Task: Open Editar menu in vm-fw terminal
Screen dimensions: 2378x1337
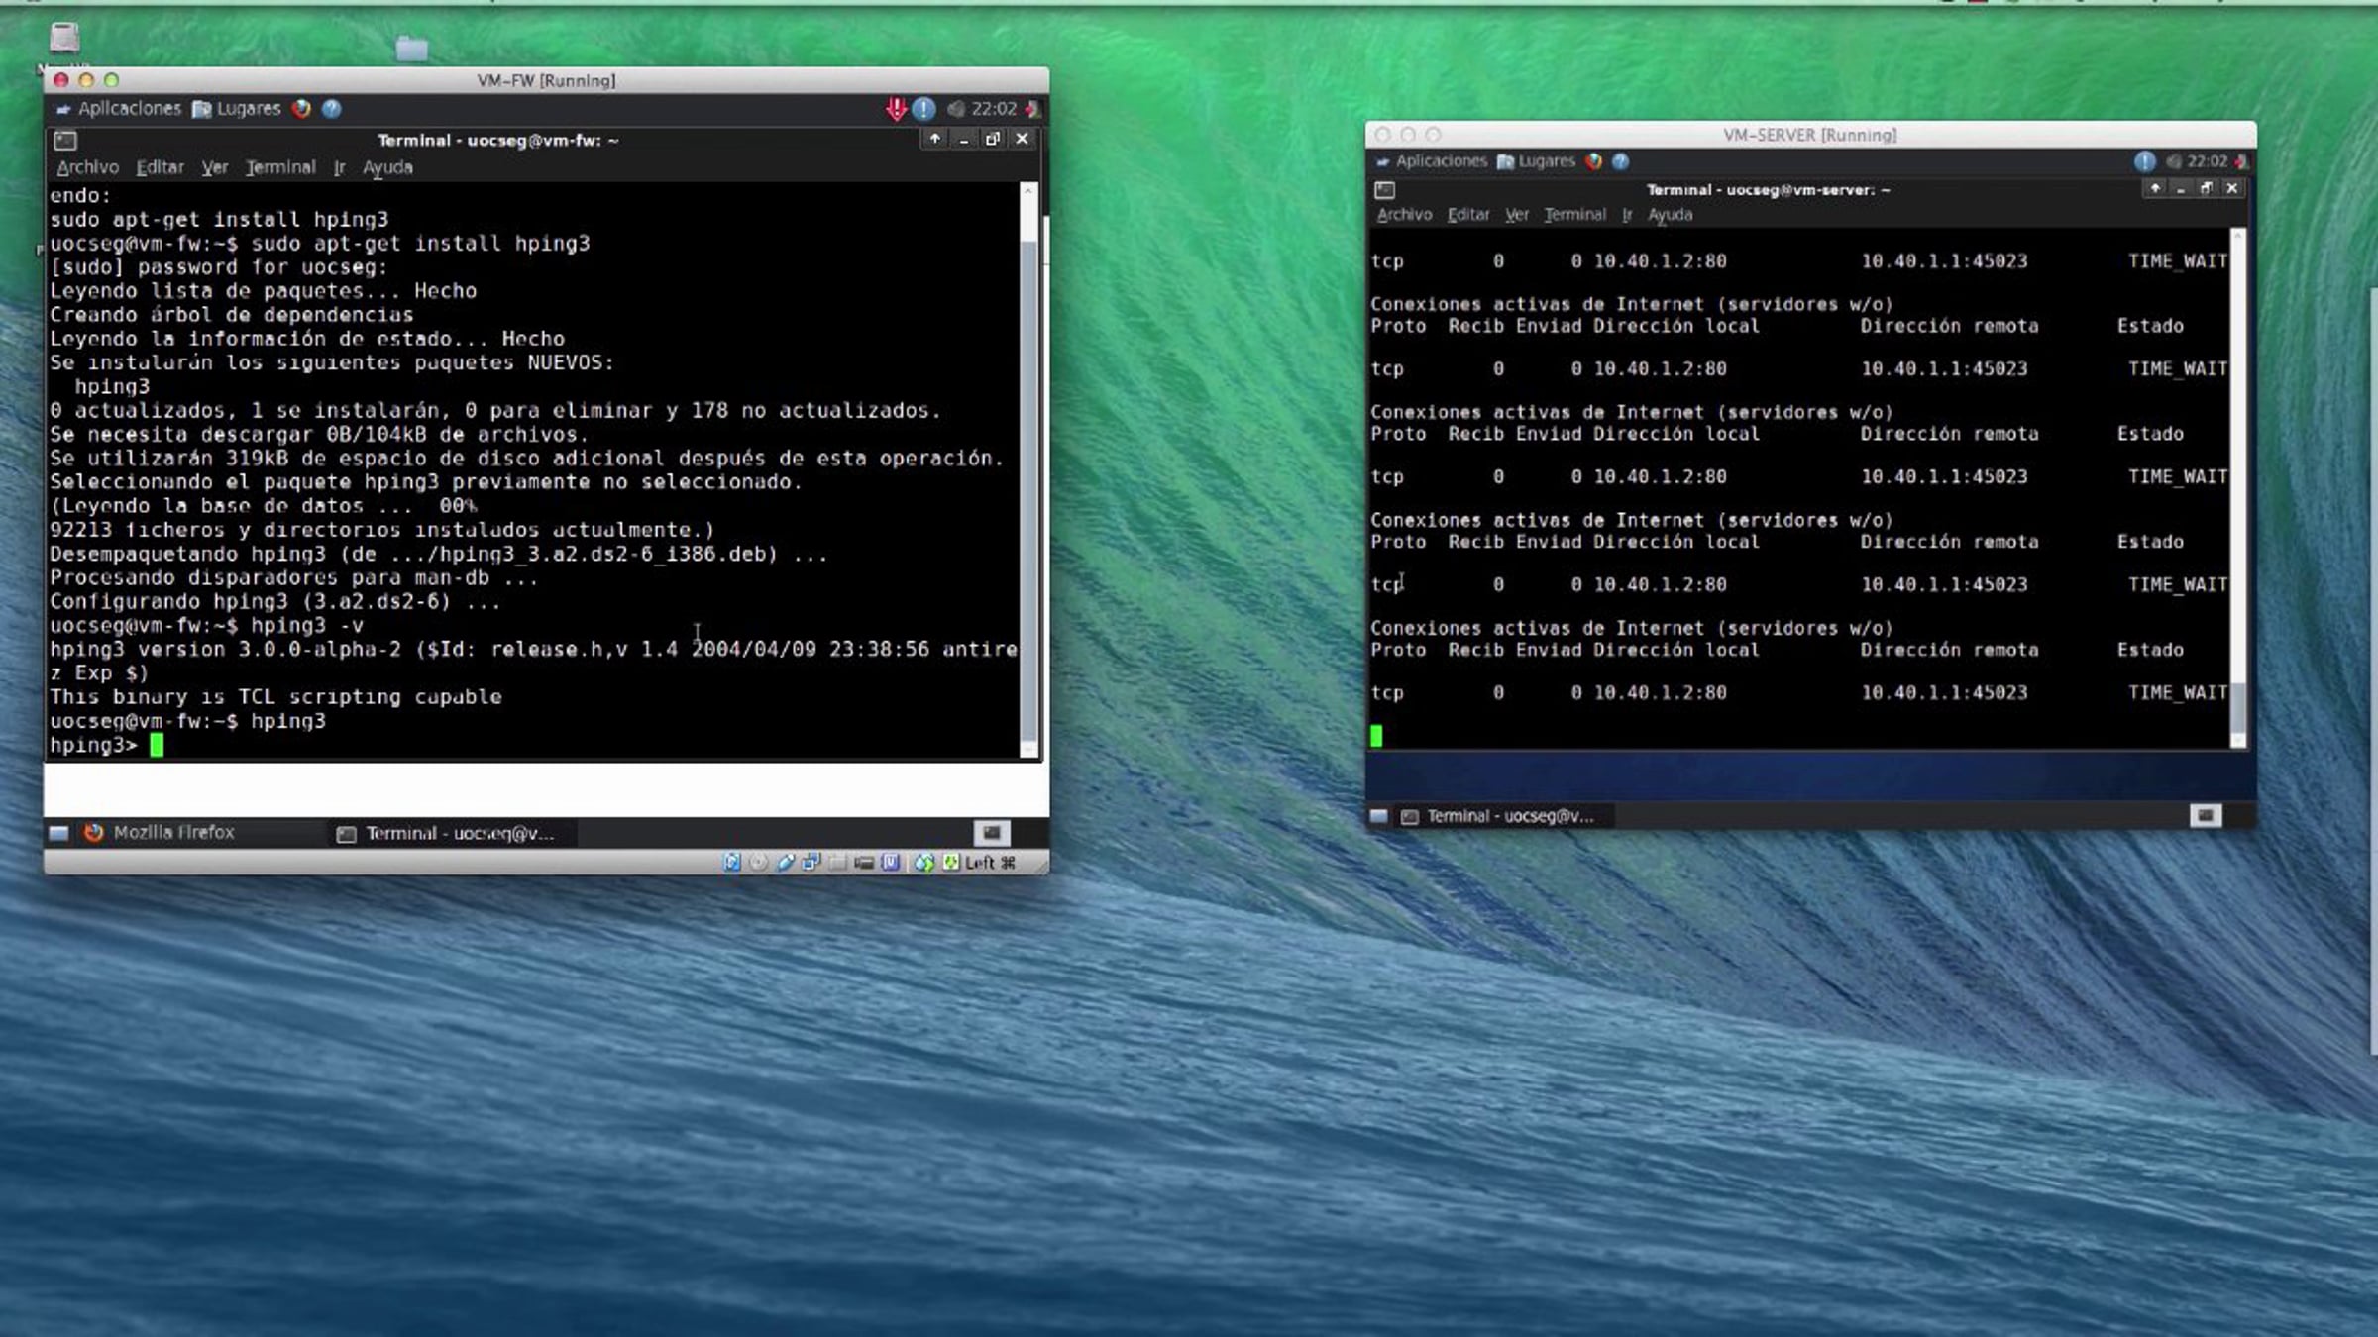Action: point(160,167)
